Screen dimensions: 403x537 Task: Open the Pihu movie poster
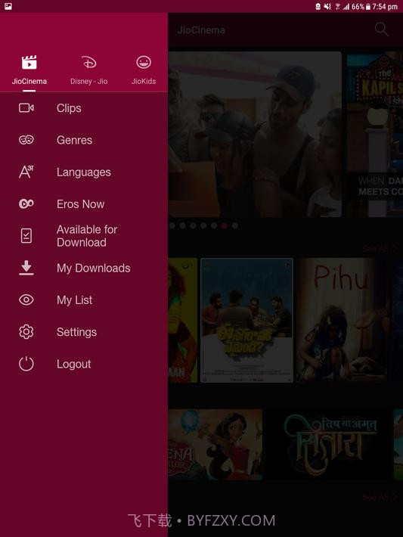[341, 320]
